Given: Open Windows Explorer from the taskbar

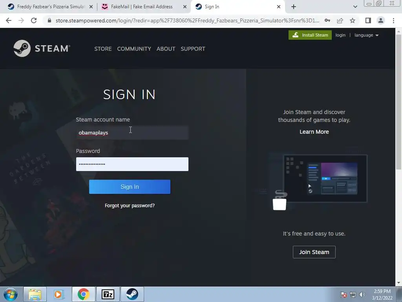Looking at the screenshot, I should [35, 294].
